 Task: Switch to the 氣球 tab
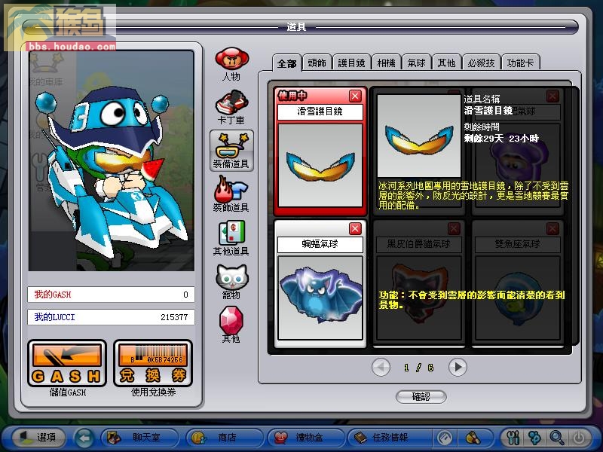click(x=417, y=63)
